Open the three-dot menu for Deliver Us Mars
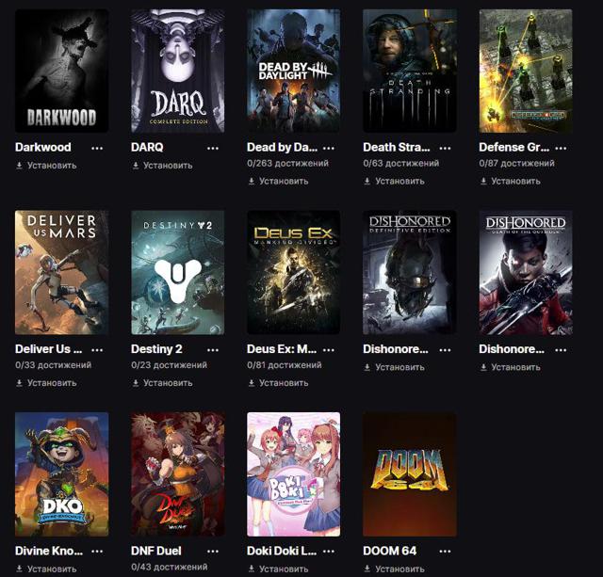This screenshot has width=603, height=577. (97, 349)
